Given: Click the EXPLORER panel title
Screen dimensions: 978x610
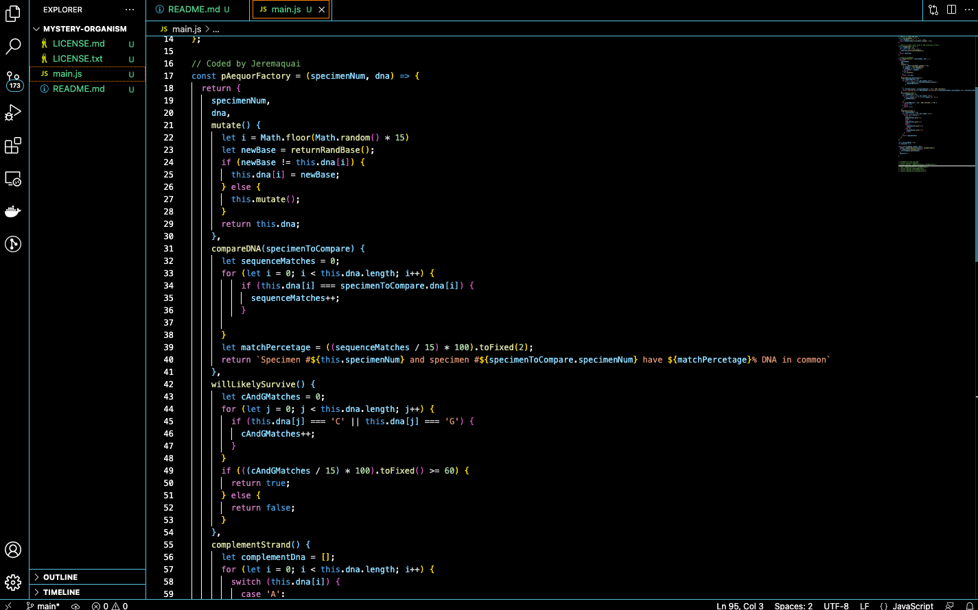Looking at the screenshot, I should pyautogui.click(x=62, y=10).
